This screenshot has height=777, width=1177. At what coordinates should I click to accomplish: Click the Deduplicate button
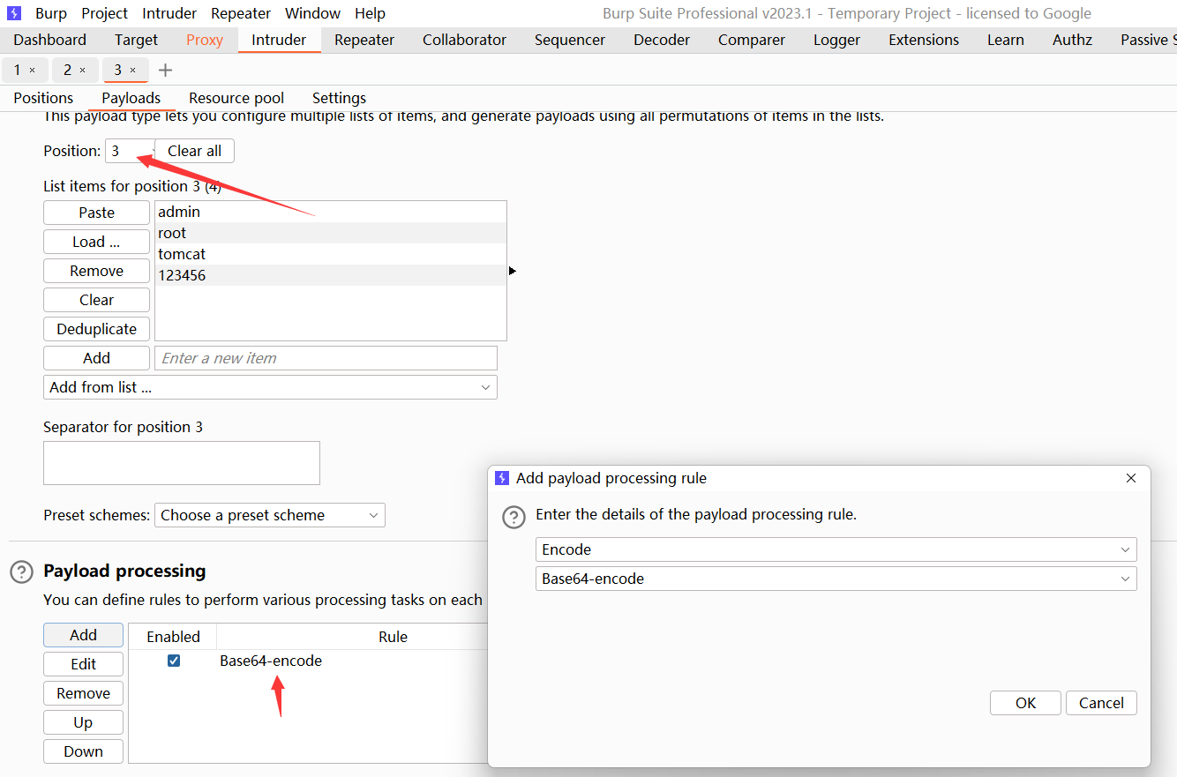[96, 329]
